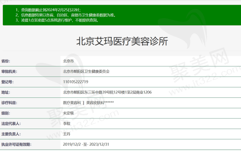Click the 诊疗科目 label
The width and height of the screenshot is (241, 151).
(x=9, y=103)
